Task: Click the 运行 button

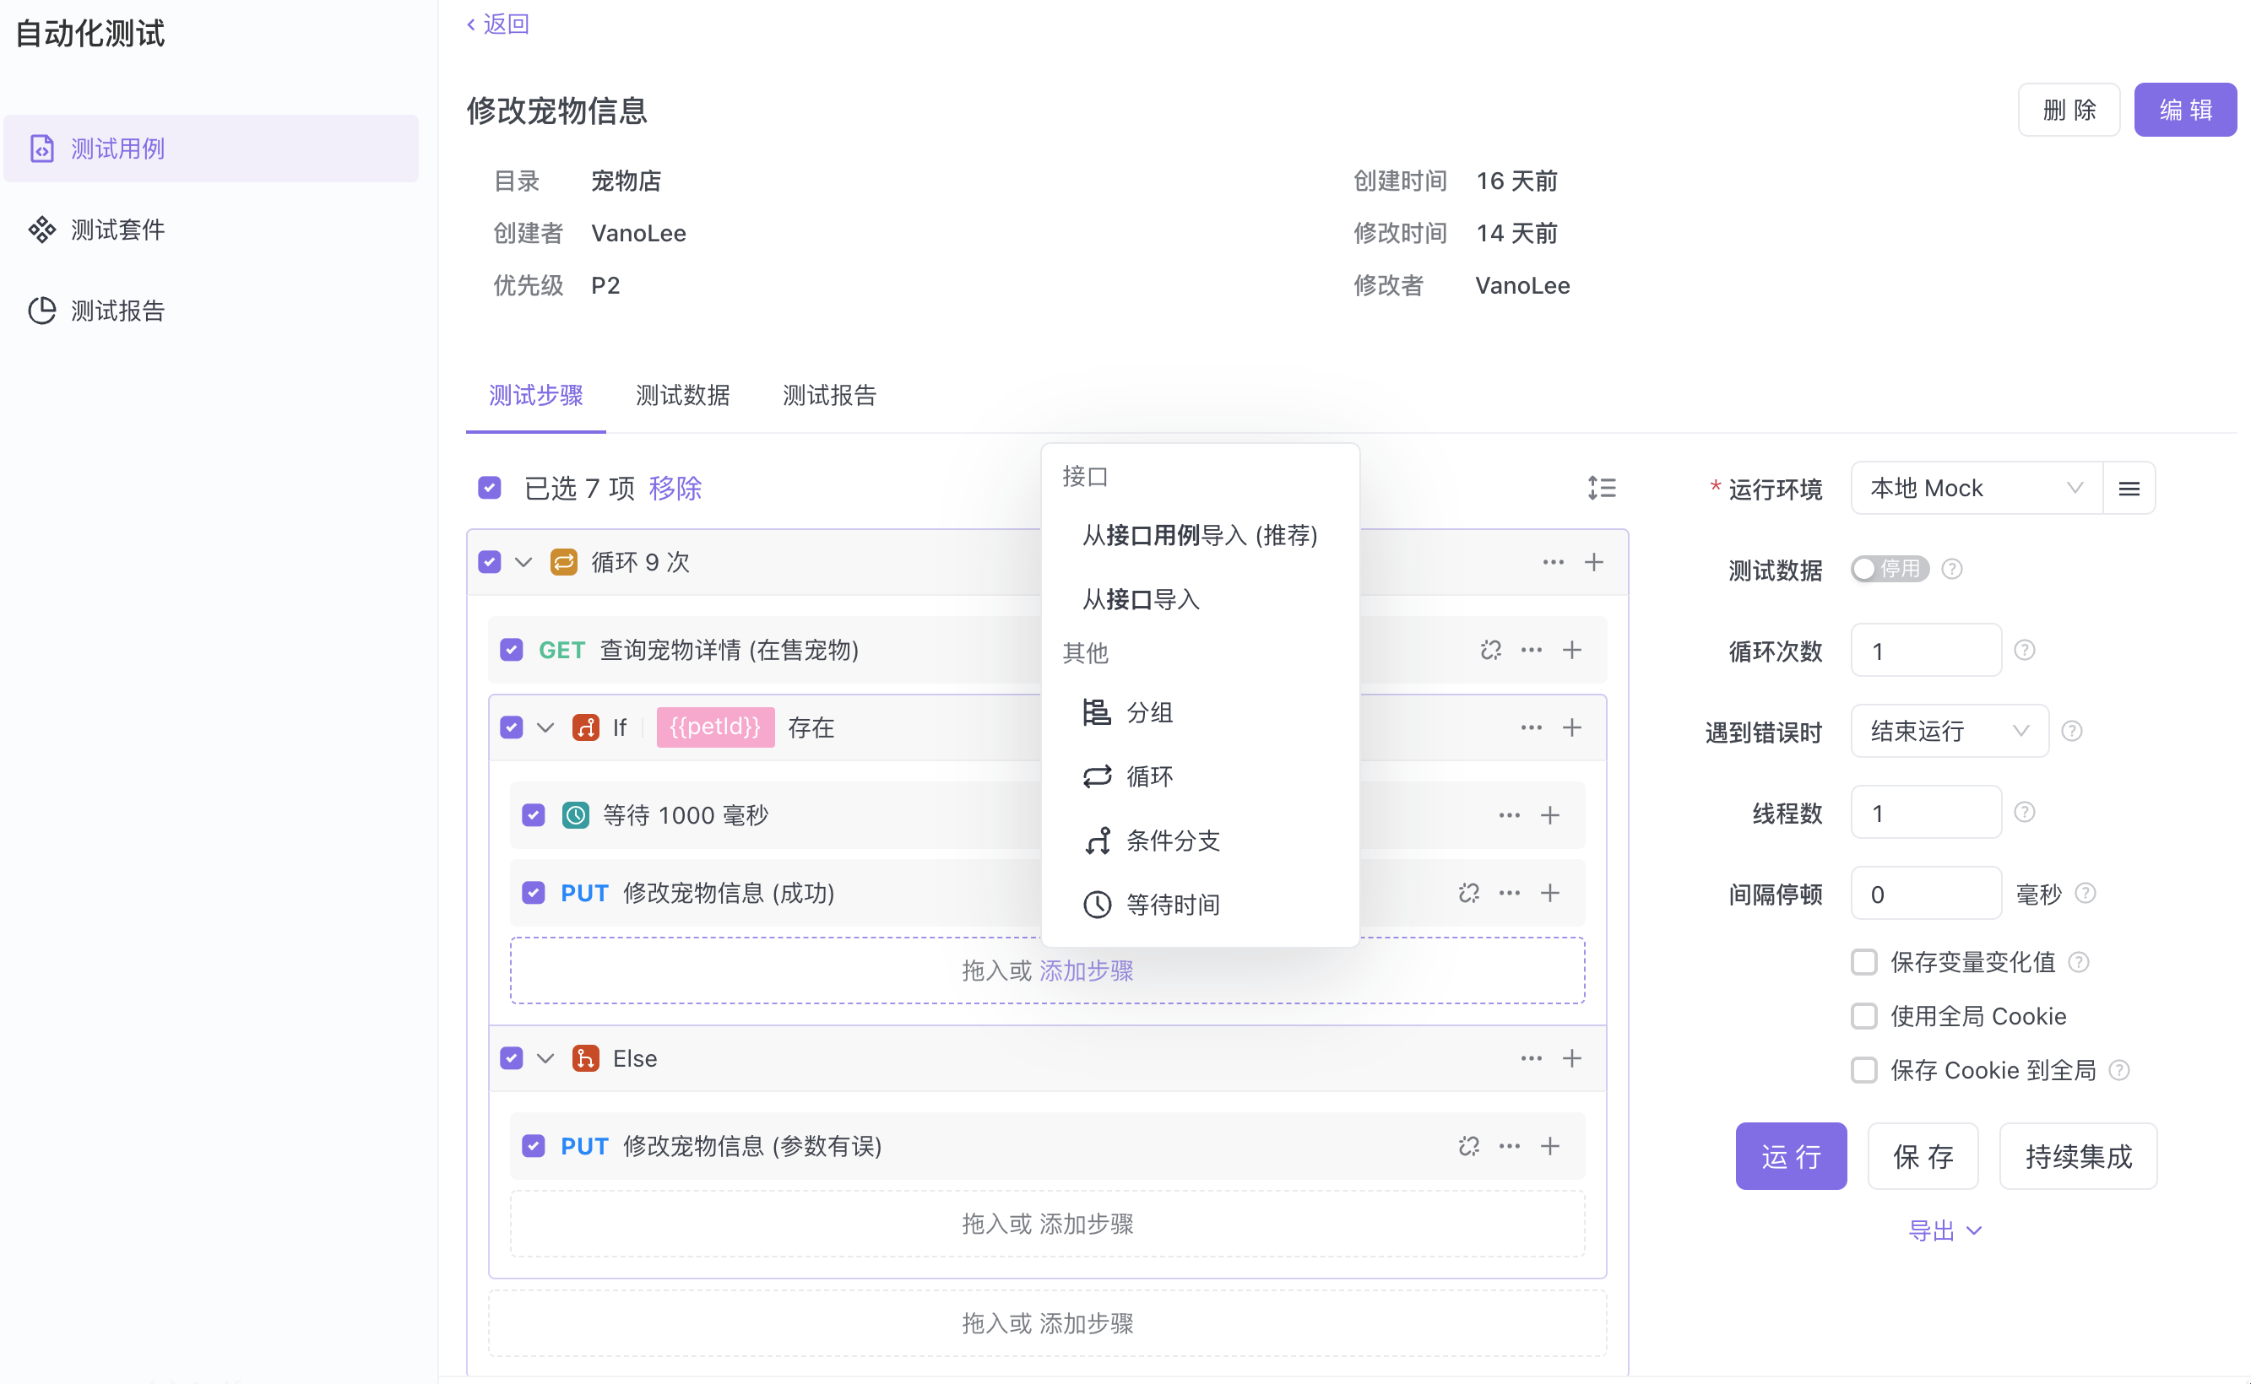Action: pos(1790,1157)
